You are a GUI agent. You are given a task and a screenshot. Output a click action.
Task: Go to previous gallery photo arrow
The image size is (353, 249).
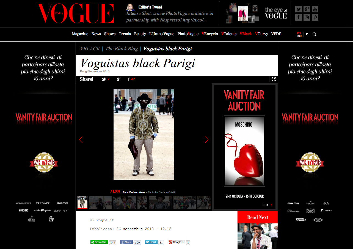(81, 140)
